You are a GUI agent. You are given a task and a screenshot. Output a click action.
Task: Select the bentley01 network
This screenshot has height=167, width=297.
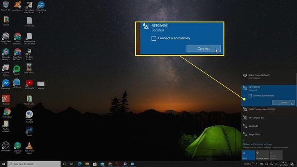(x=269, y=126)
